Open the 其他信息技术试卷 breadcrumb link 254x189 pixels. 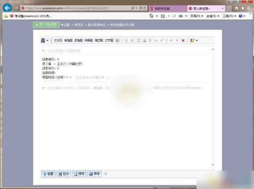[122, 25]
